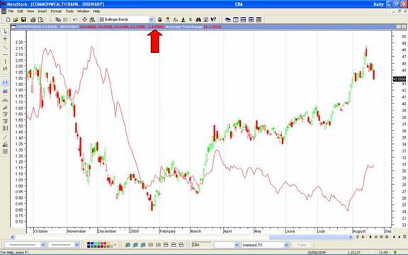This screenshot has height=255, width=408.
Task: Open file with the folder icon
Action: pos(16,20)
